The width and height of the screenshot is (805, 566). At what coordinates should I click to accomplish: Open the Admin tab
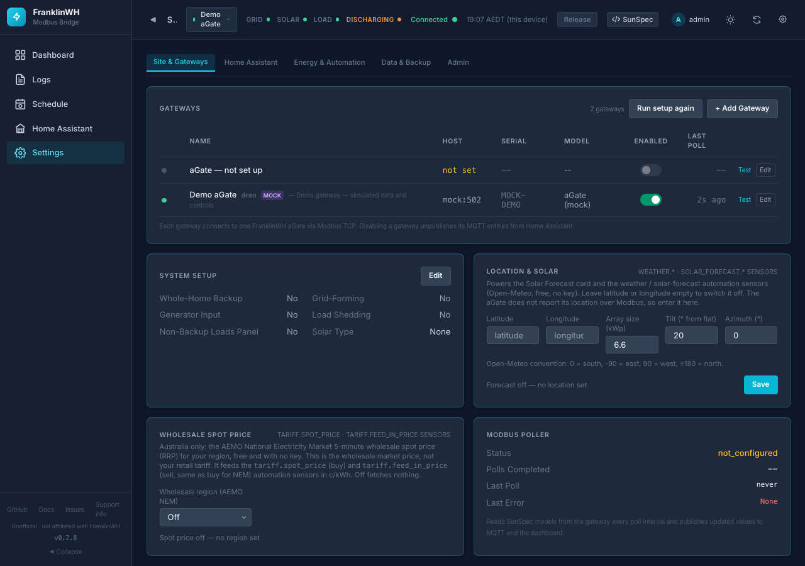pyautogui.click(x=458, y=62)
